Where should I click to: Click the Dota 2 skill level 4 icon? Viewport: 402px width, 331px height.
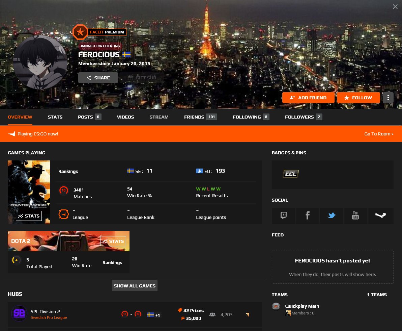[x=16, y=260]
